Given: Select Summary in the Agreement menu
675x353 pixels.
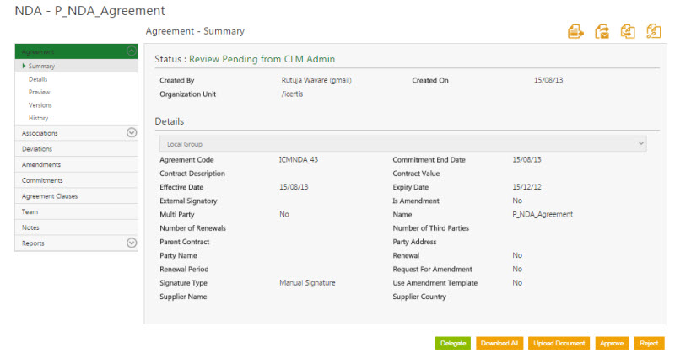Looking at the screenshot, I should (x=41, y=66).
